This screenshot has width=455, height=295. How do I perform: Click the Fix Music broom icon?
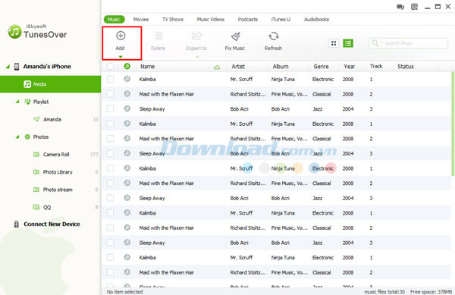pyautogui.click(x=235, y=36)
